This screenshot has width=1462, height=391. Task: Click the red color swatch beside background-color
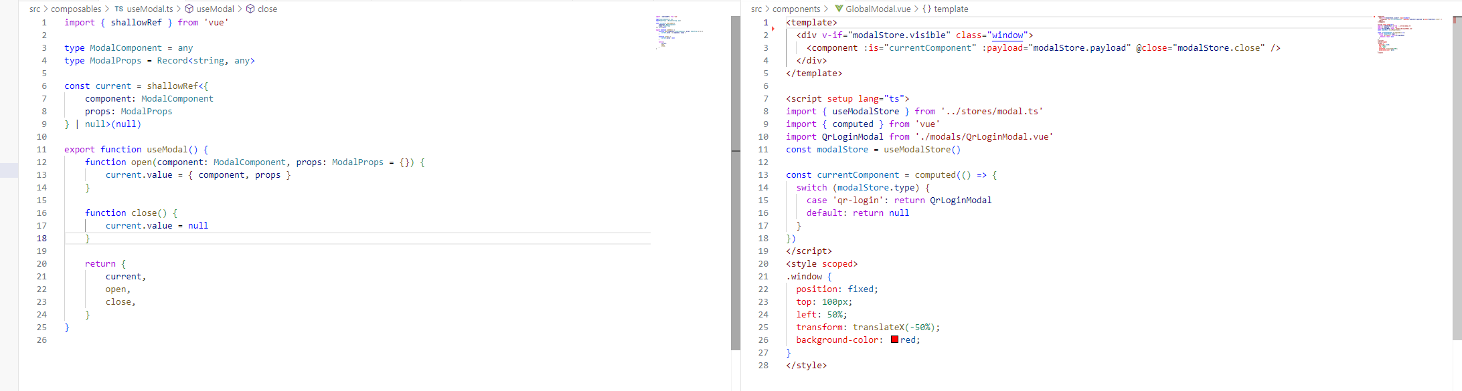(894, 340)
